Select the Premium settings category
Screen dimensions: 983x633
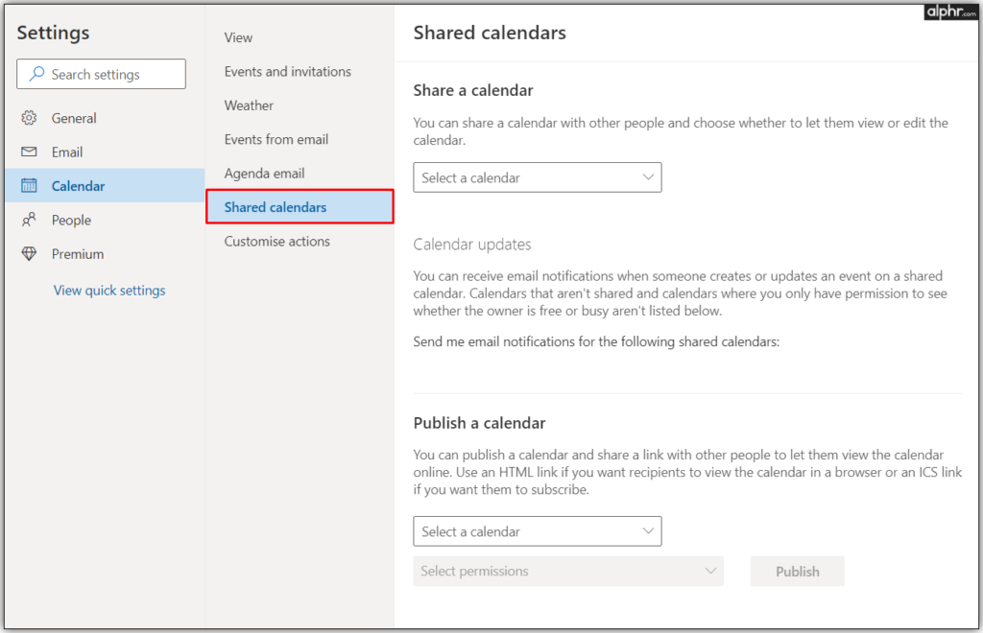[x=78, y=254]
